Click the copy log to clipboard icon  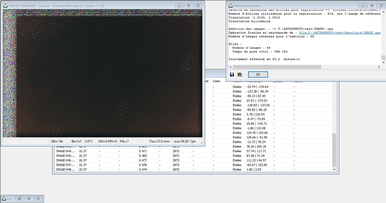point(239,74)
